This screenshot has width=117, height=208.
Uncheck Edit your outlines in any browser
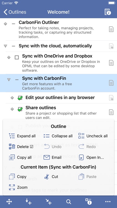20,98
